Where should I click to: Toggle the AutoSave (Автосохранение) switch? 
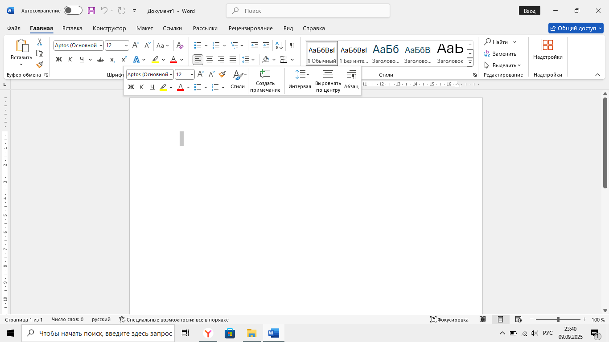73,11
